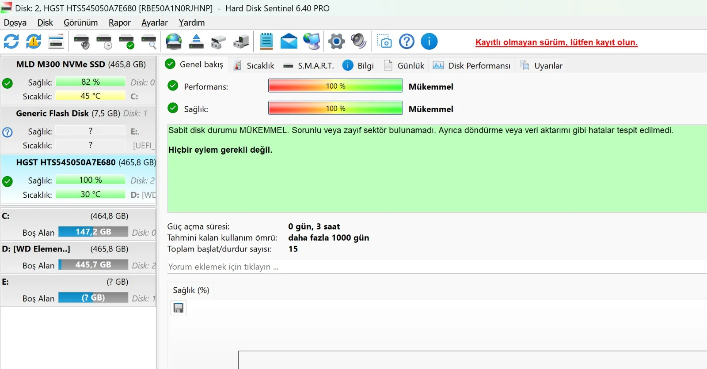This screenshot has width=707, height=369.
Task: Switch to the Uyarılar tab
Action: pos(542,65)
